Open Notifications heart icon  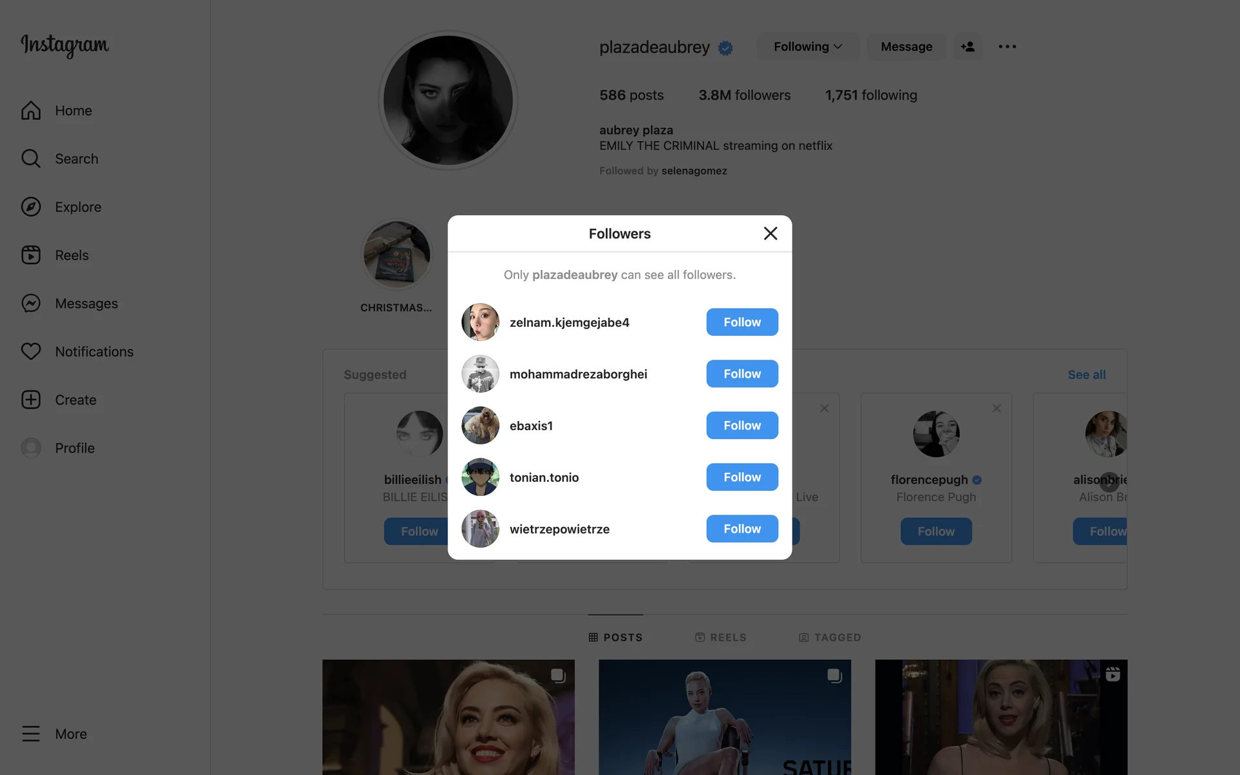pyautogui.click(x=31, y=351)
